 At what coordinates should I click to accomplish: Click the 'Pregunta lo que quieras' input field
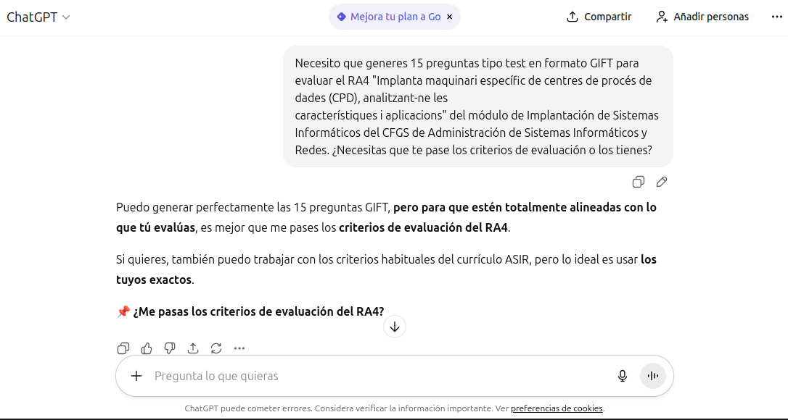click(290, 376)
